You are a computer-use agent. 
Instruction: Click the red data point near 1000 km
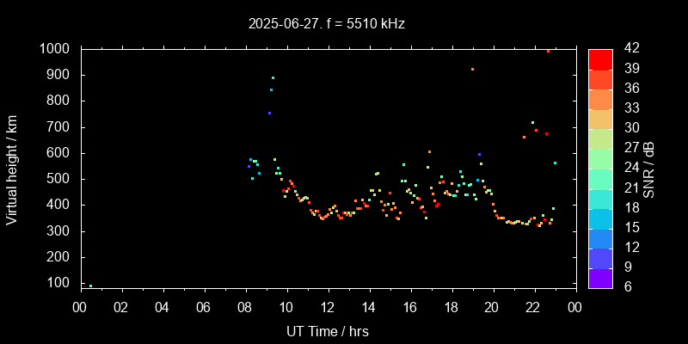pyautogui.click(x=548, y=51)
